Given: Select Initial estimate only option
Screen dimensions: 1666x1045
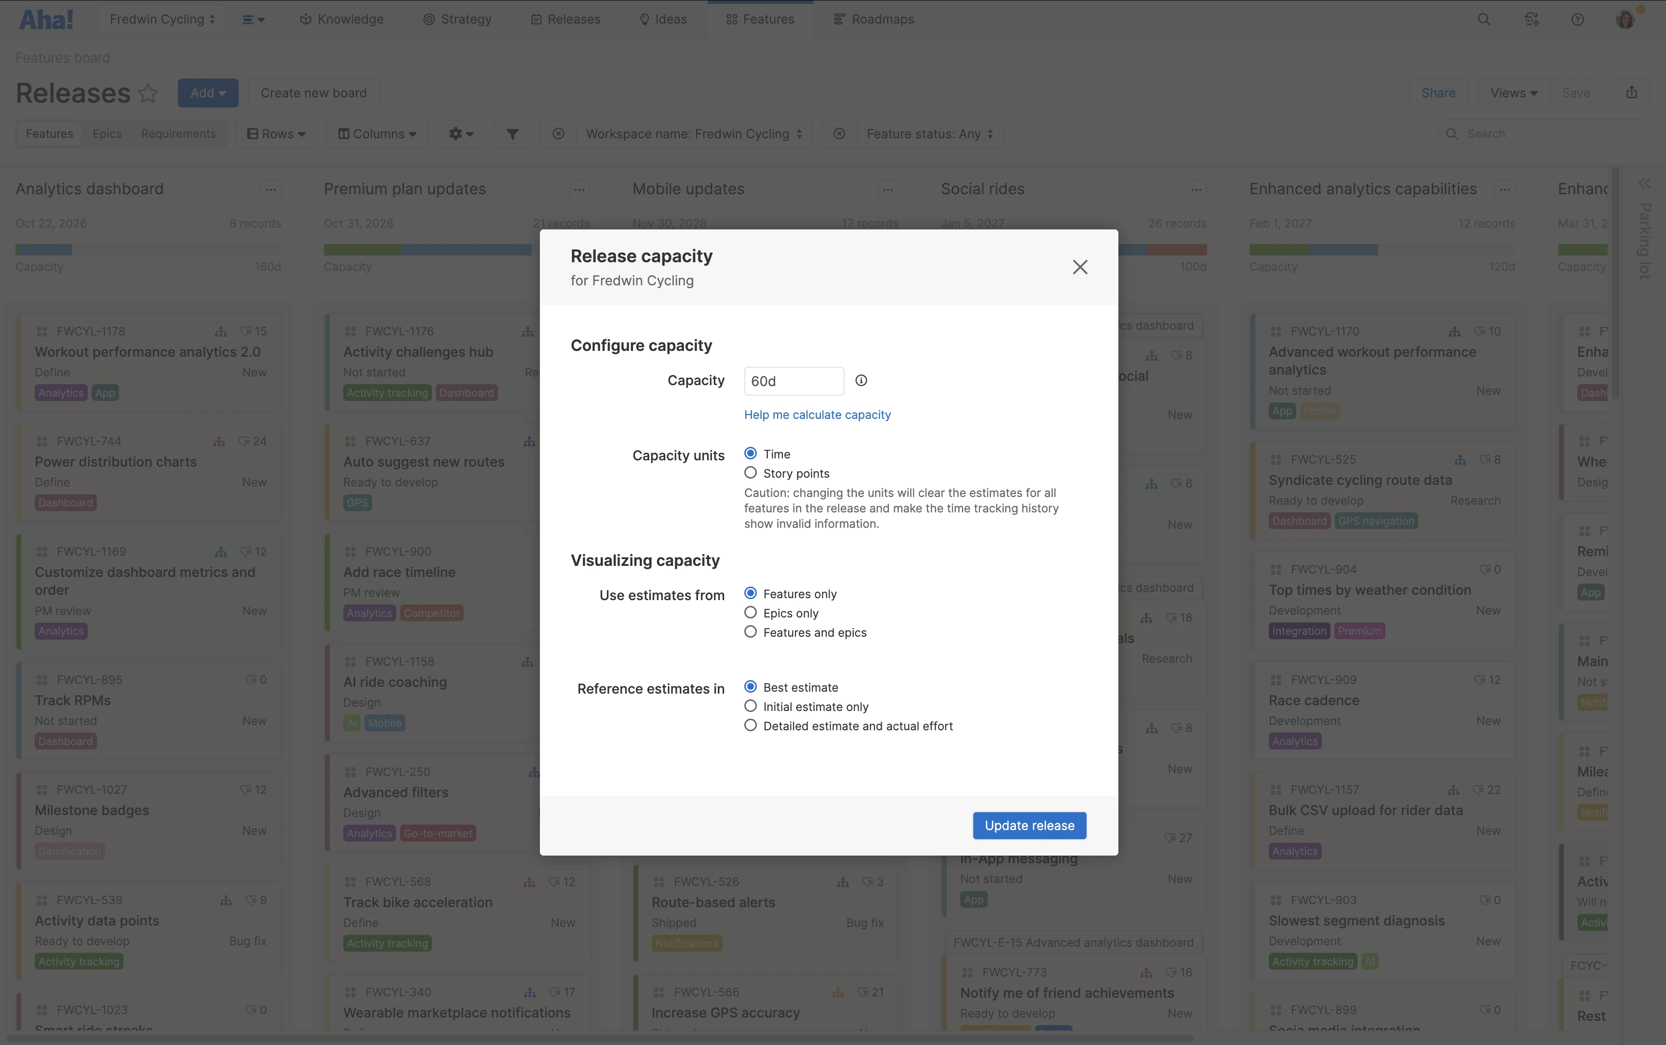Looking at the screenshot, I should point(751,706).
